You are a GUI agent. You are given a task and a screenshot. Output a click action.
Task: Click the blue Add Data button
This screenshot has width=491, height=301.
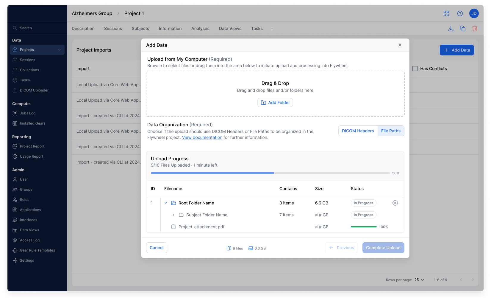(457, 50)
